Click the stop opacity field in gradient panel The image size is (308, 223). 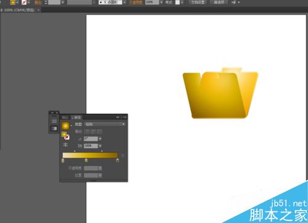coord(91,168)
